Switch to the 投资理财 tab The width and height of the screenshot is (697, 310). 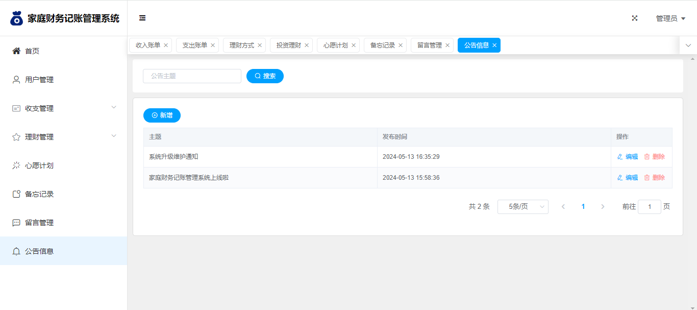coord(288,45)
